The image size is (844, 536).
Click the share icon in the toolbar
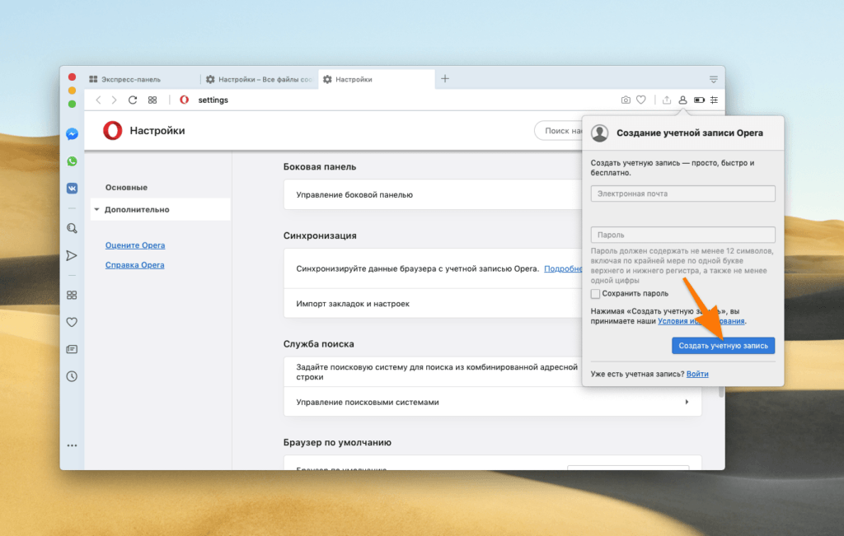pos(666,100)
